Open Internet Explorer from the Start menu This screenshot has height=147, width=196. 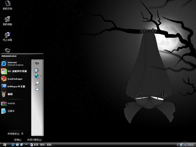(x=15, y=64)
